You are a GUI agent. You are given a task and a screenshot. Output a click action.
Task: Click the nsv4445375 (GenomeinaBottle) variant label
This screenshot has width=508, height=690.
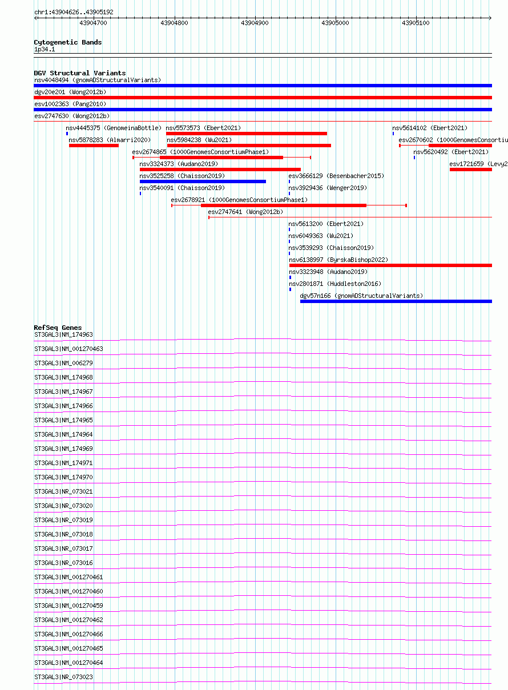(x=114, y=128)
